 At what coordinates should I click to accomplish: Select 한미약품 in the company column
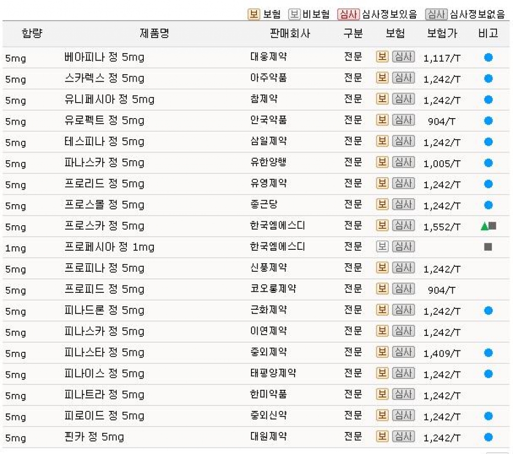[269, 394]
